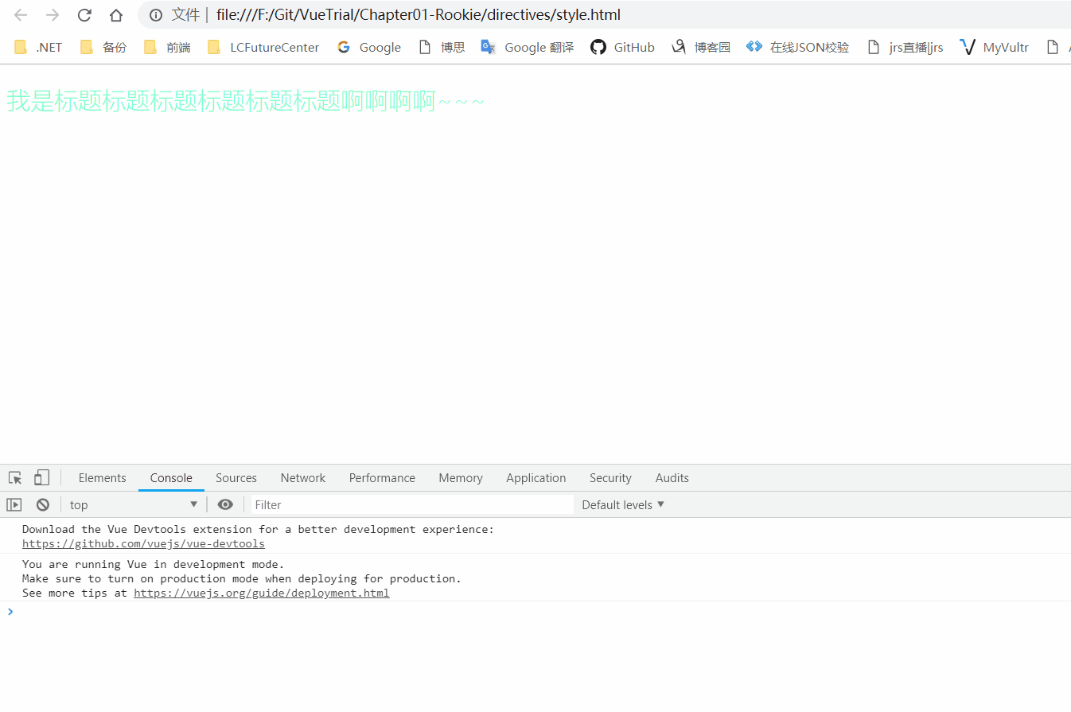1071x712 pixels.
Task: Create a live expression with eye icon
Action: coord(225,504)
